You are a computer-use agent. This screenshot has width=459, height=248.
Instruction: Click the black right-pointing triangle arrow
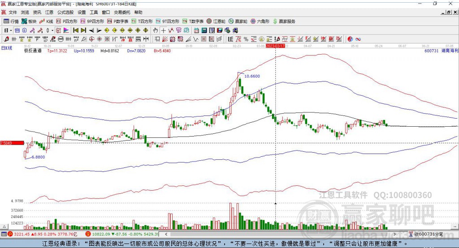pyautogui.click(x=99, y=30)
